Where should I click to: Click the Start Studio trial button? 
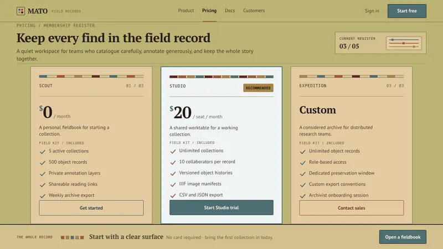[221, 207]
